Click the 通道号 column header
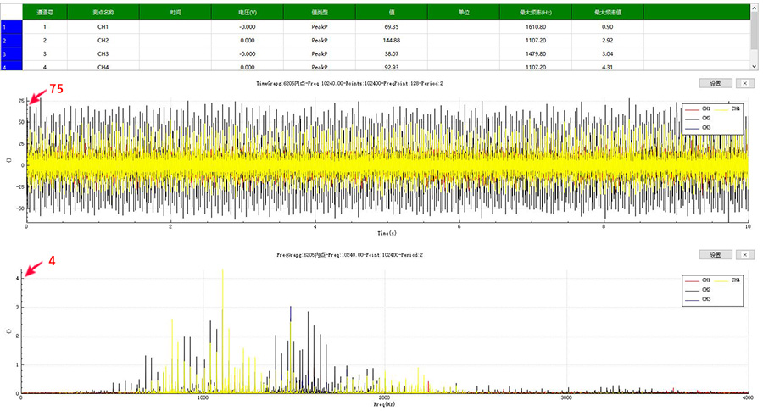 coord(44,14)
